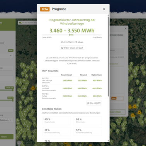Click the Optimistisch column header
146x146 pixels.
pyautogui.click(x=97, y=75)
